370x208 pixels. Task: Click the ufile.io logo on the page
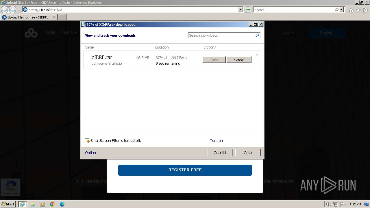click(x=31, y=33)
